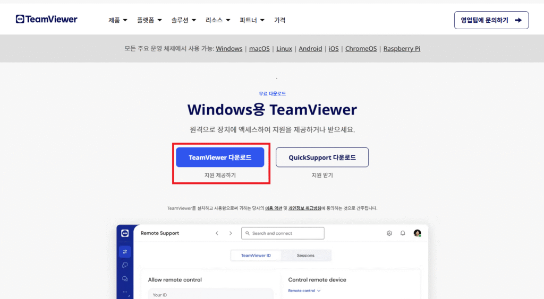Viewport: 544px width, 299px height.
Task: Go to the 가격 menu item
Action: pyautogui.click(x=279, y=20)
